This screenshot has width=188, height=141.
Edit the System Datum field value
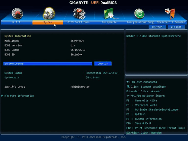tap(102, 73)
